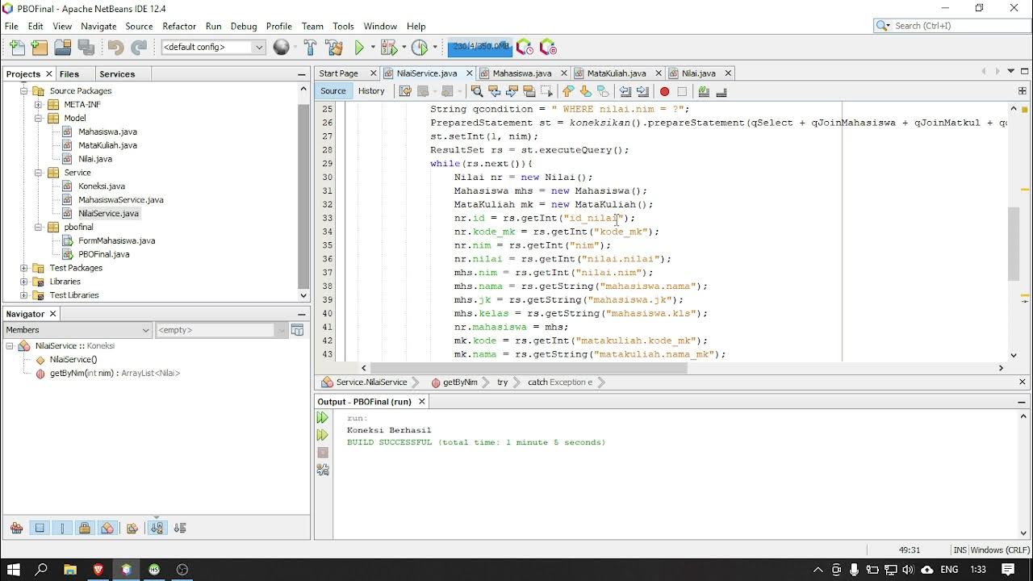Screen dimensions: 1033x581
Task: Click the Brave browser taskbar icon
Action: [x=98, y=570]
